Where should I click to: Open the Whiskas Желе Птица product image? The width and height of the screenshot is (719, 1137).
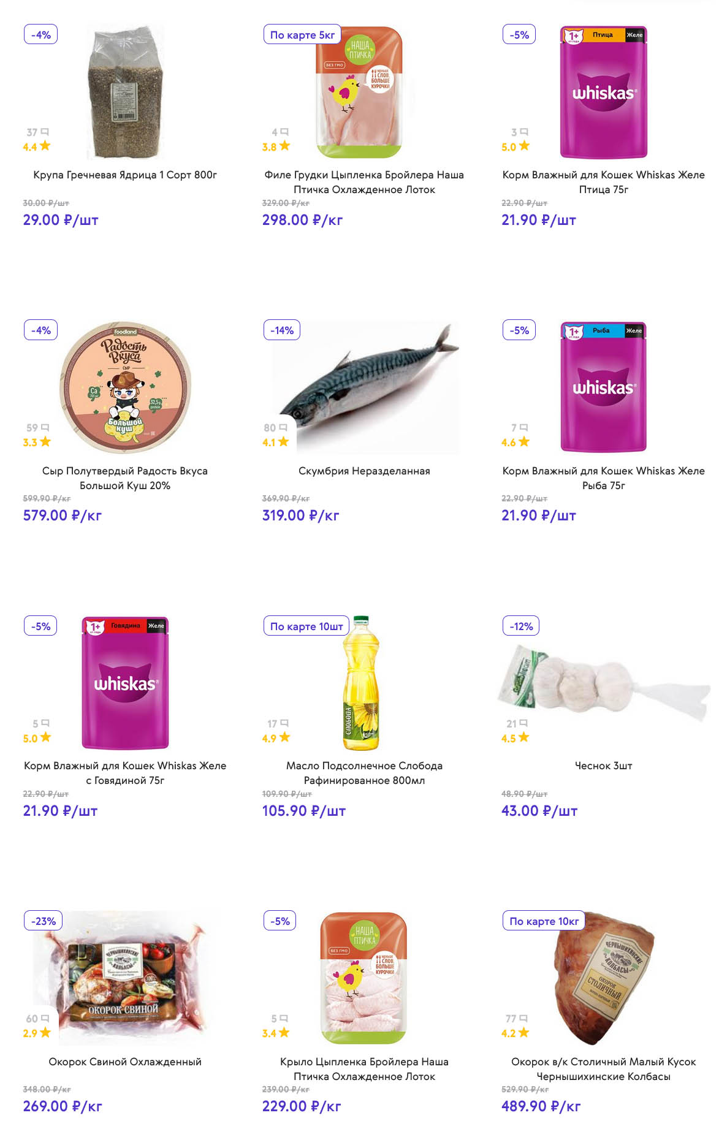[x=603, y=92]
